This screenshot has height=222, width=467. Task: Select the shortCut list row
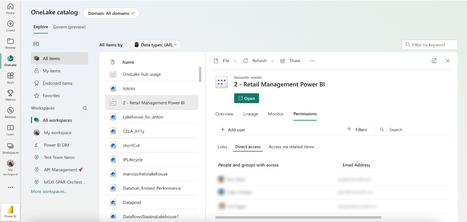(151, 145)
